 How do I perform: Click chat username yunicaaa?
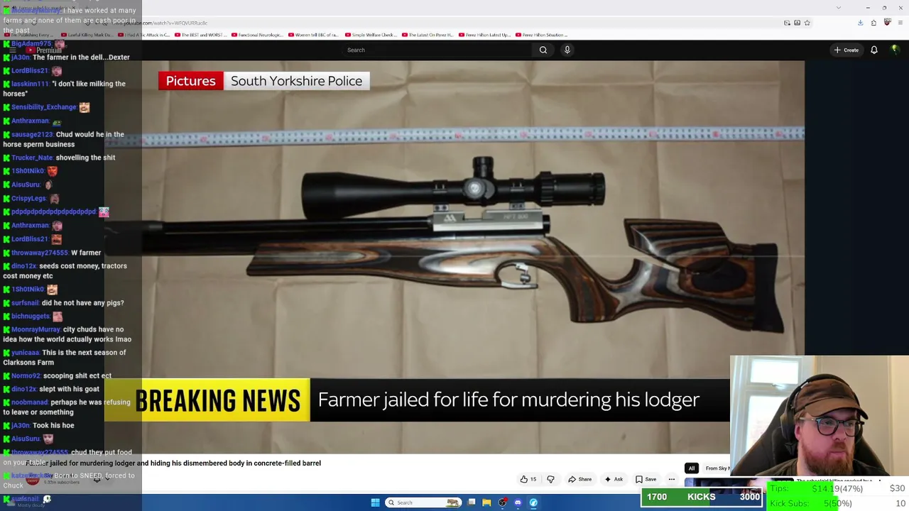25,353
